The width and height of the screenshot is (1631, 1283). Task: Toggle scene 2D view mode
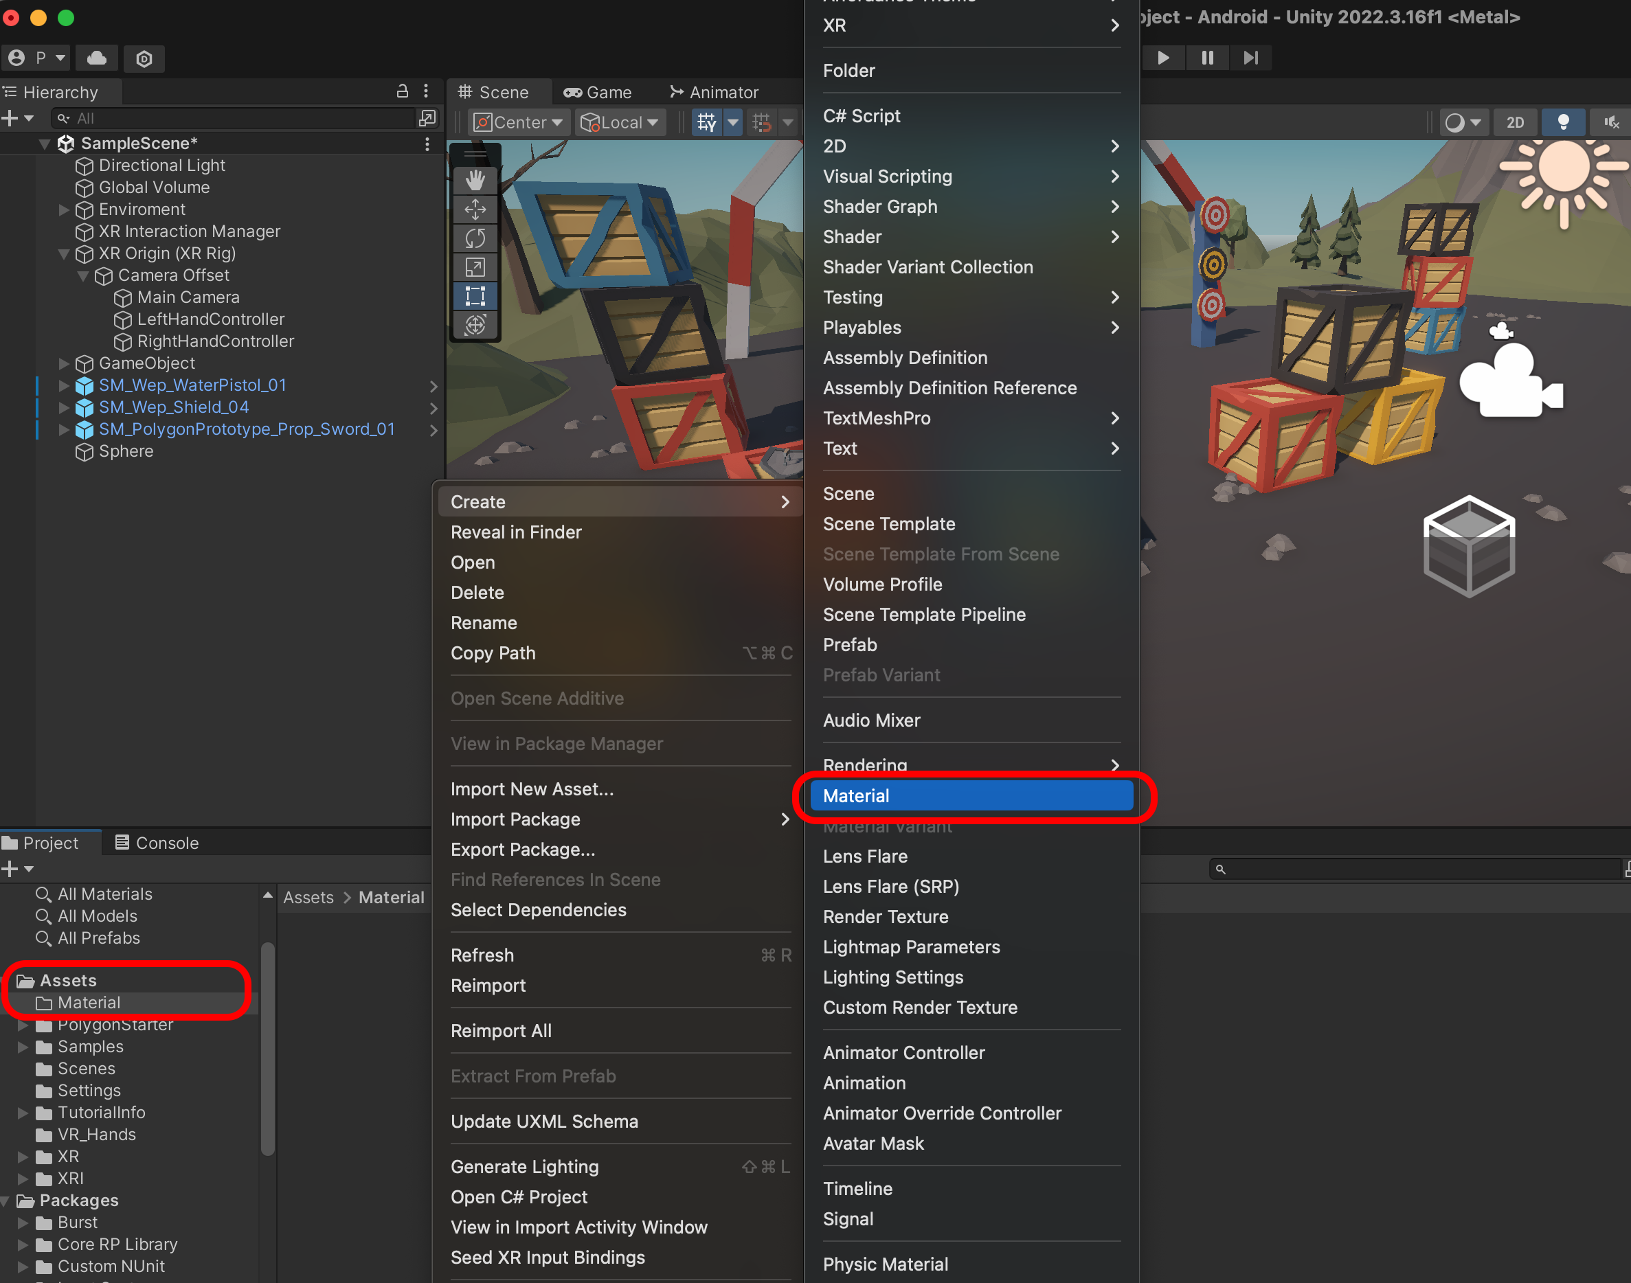point(1515,122)
